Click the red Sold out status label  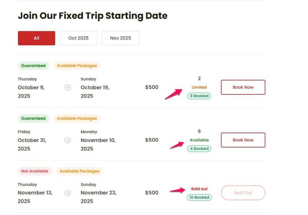pos(199,189)
